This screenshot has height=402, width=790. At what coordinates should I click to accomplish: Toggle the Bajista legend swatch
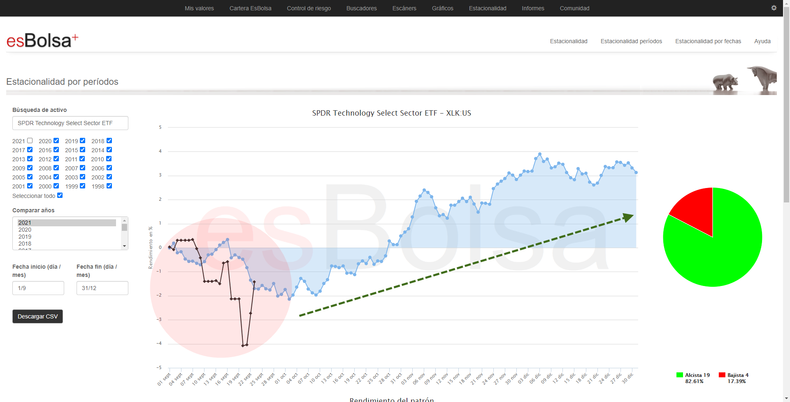coord(722,375)
